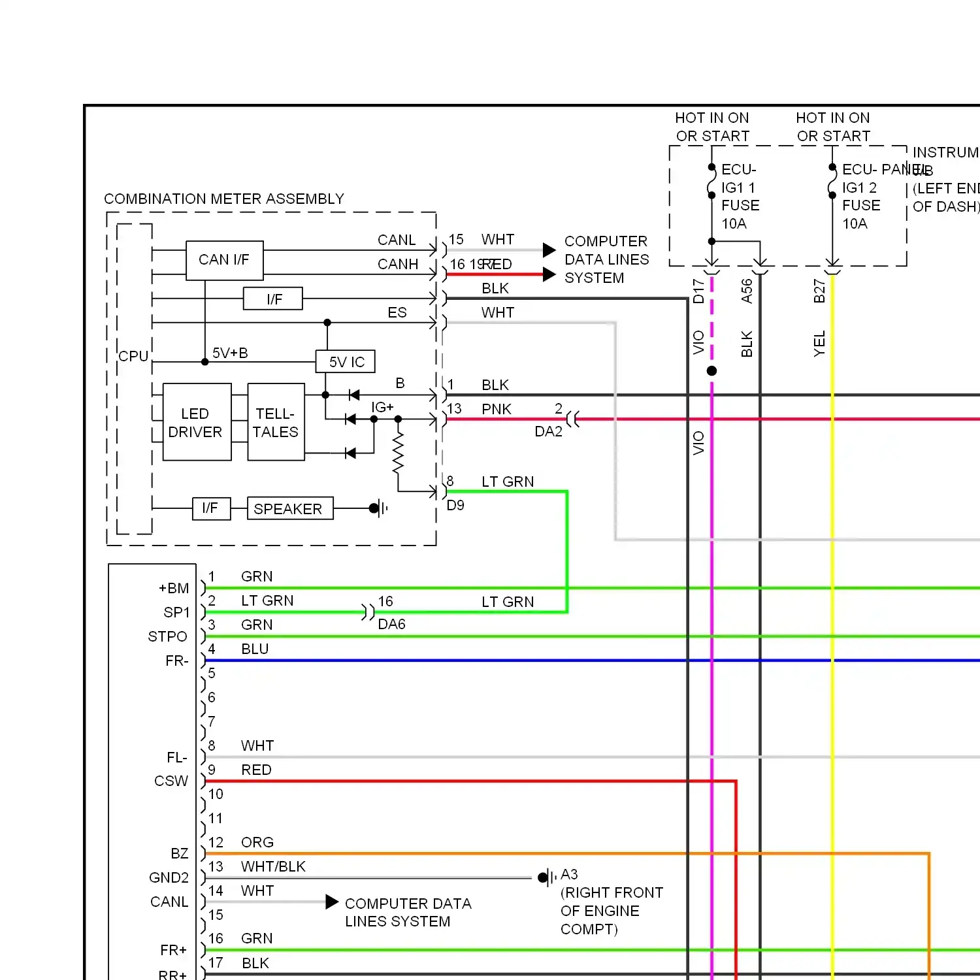
Task: Click the ground symbol left of A3
Action: coord(547,877)
